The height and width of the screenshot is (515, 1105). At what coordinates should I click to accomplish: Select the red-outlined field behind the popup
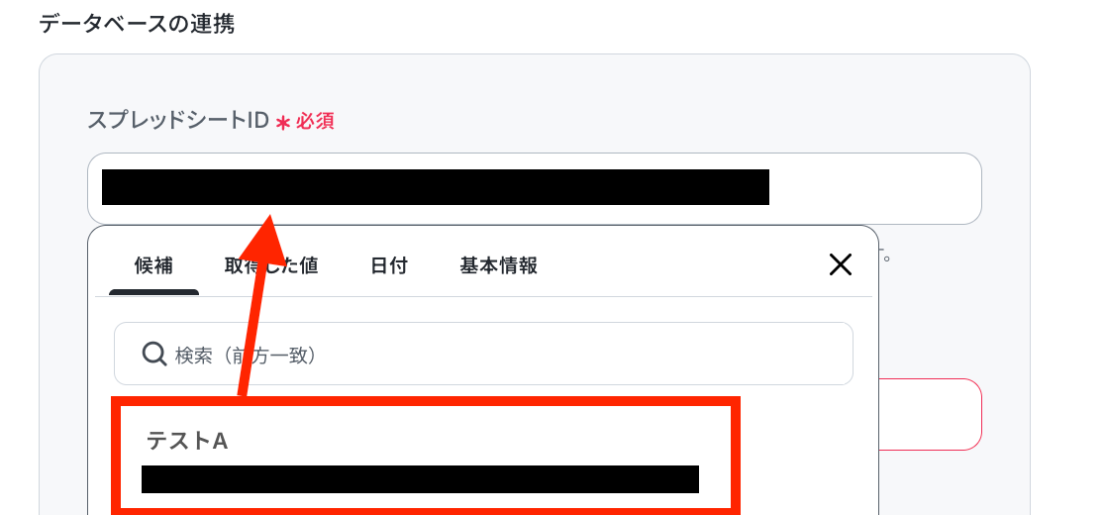coord(930,414)
